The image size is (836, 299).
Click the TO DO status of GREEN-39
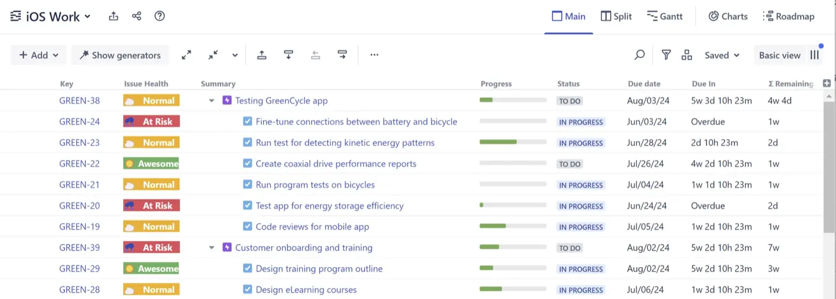click(x=570, y=248)
